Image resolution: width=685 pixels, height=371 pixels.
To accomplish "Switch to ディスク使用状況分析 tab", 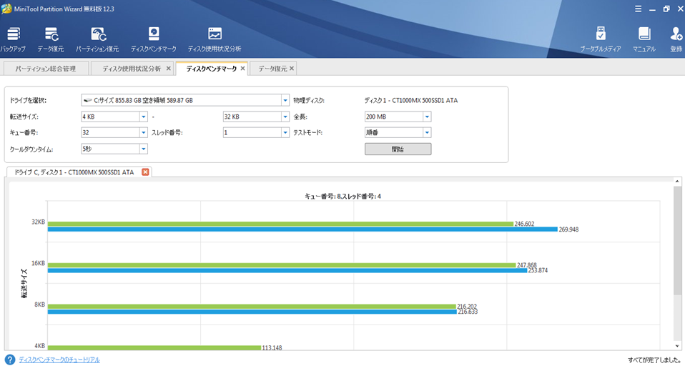I will [132, 69].
